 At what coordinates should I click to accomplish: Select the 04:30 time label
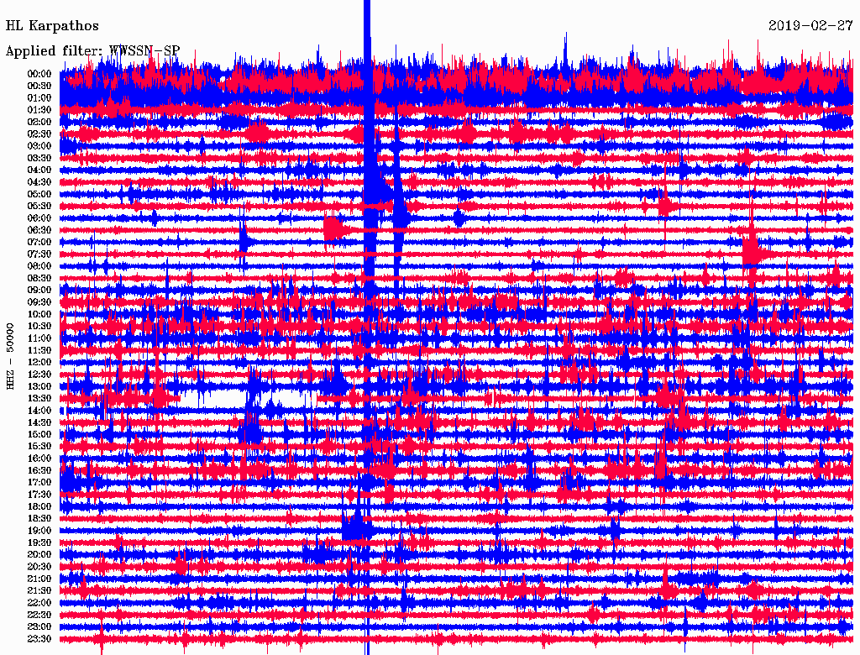pos(39,181)
